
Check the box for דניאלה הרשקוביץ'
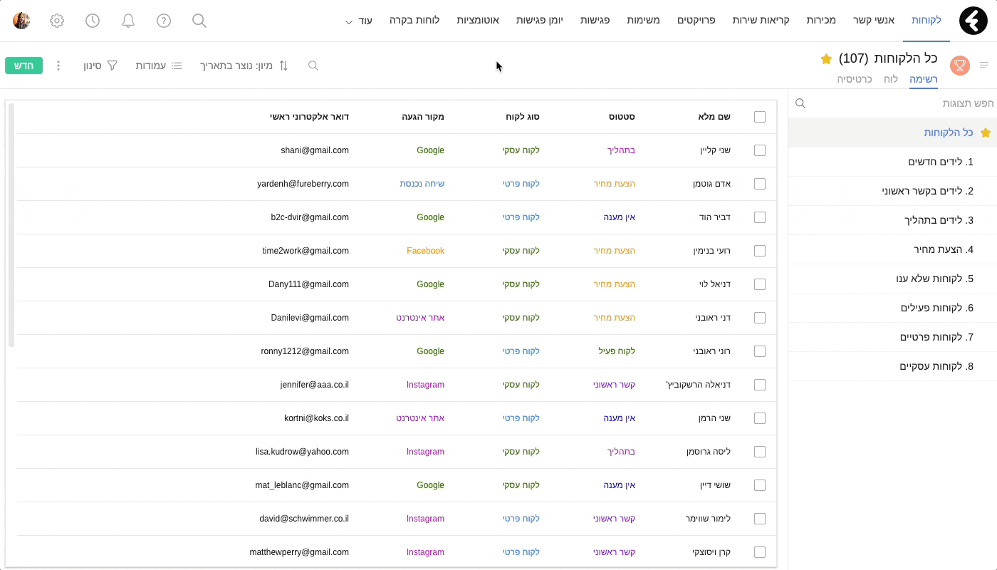[x=760, y=385]
